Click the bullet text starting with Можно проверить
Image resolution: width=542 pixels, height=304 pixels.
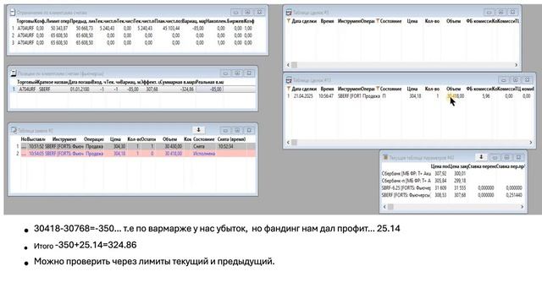(x=154, y=262)
